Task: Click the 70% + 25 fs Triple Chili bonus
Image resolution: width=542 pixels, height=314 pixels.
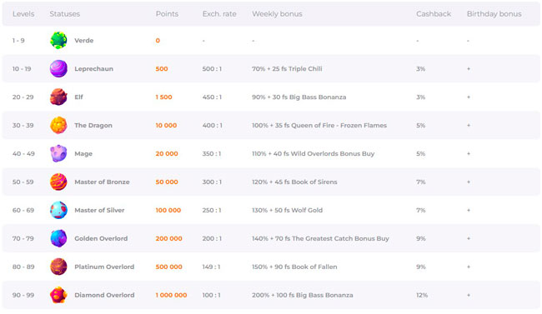Action: (287, 69)
